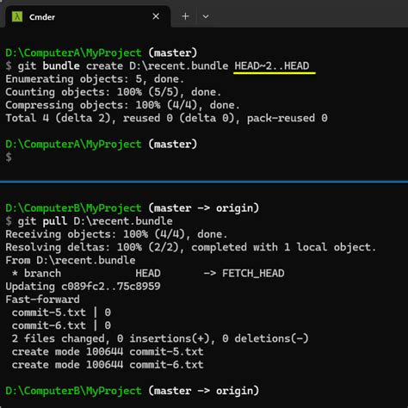
Task: Click 'commit-5.txt | 0' diffstat line
Action: tap(61, 312)
